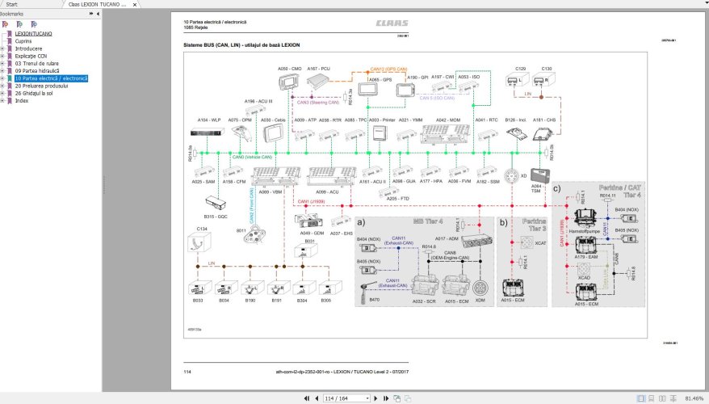Enable continuous facing view mode
Screen dimensions: 709x404
pos(673,398)
